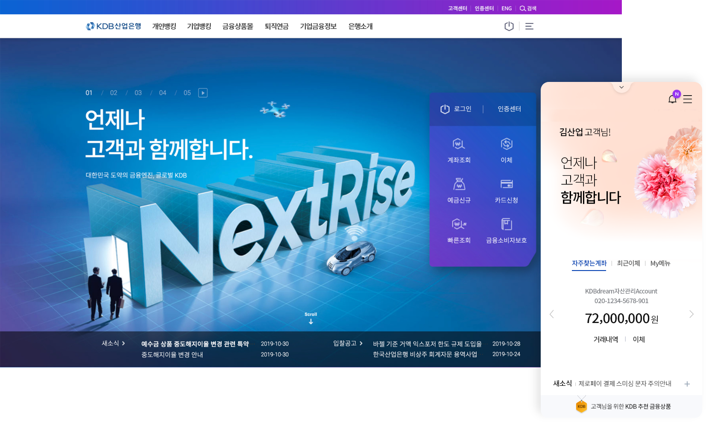706x422 pixels.
Task: Select the 자주찾는계좌 tab
Action: (589, 264)
